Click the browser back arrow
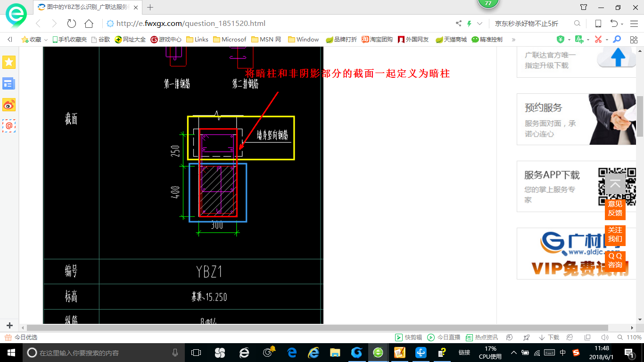 pos(38,24)
